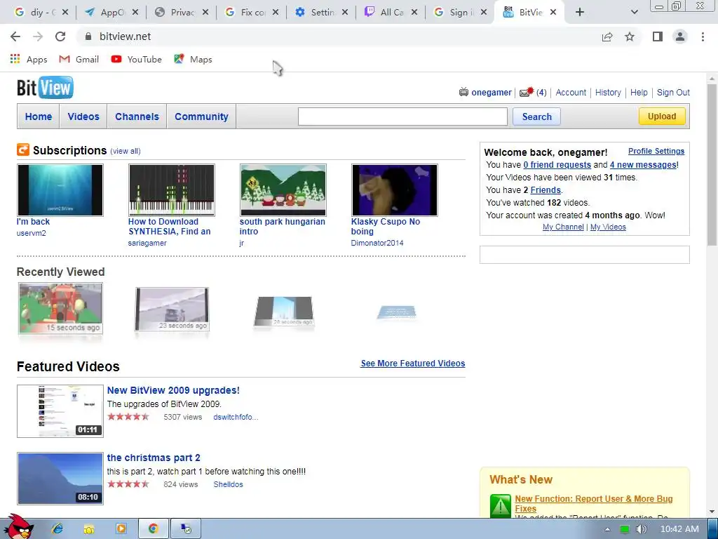Open the Gmail bookmark
The height and width of the screenshot is (539, 718).
pyautogui.click(x=79, y=59)
